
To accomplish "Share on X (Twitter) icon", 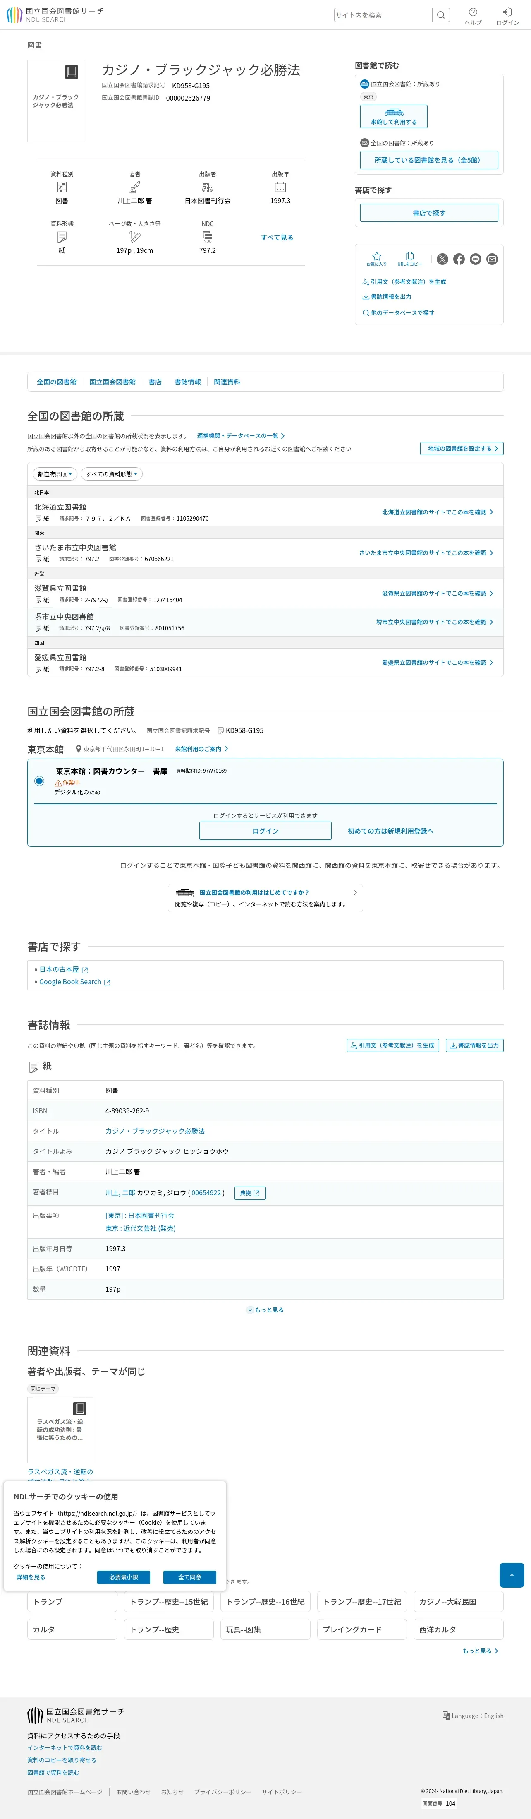I will (x=442, y=259).
